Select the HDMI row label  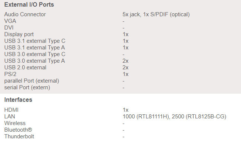pos(11,110)
